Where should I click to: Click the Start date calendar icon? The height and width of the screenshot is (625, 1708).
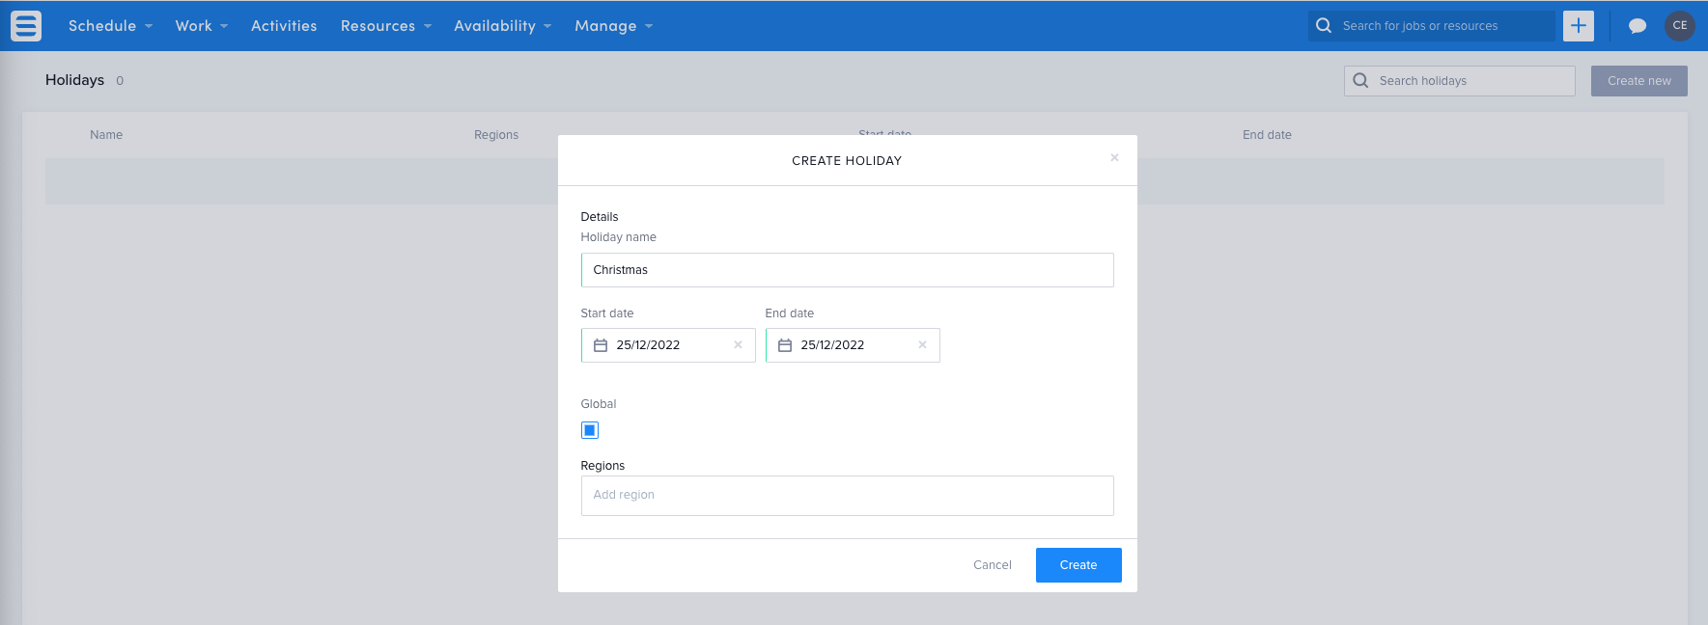tap(601, 345)
